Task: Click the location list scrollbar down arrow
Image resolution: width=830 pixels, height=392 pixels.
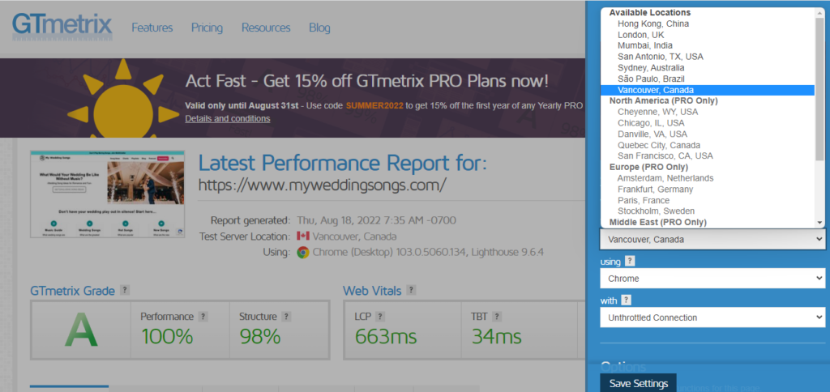Action: pos(820,224)
